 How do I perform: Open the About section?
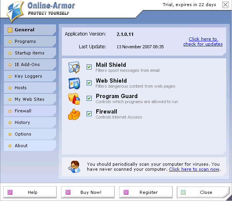30,146
